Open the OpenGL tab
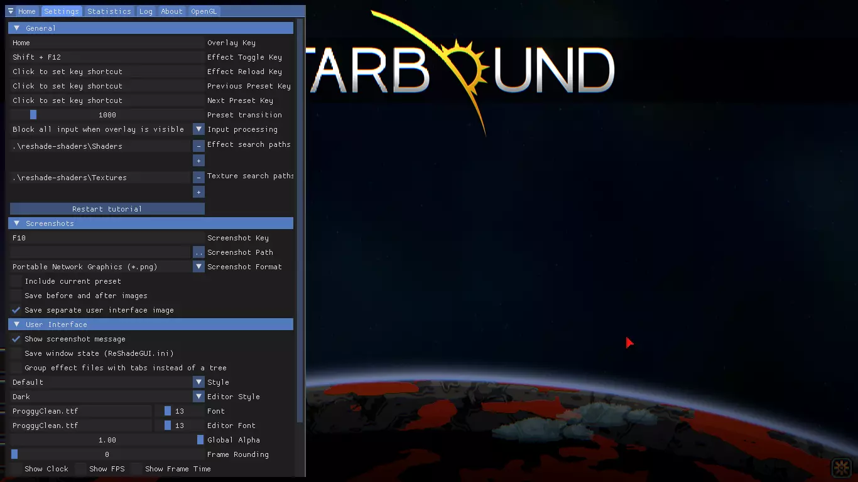The height and width of the screenshot is (482, 858). pos(205,11)
